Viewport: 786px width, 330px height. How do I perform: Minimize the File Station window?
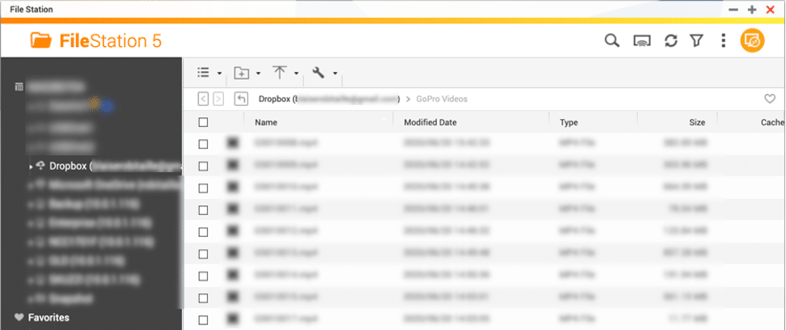[733, 10]
